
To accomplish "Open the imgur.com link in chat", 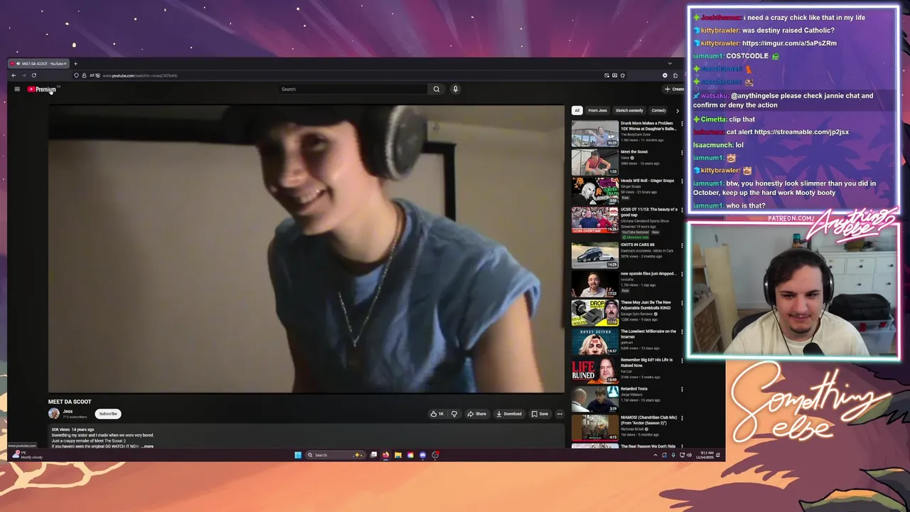I will (x=789, y=43).
